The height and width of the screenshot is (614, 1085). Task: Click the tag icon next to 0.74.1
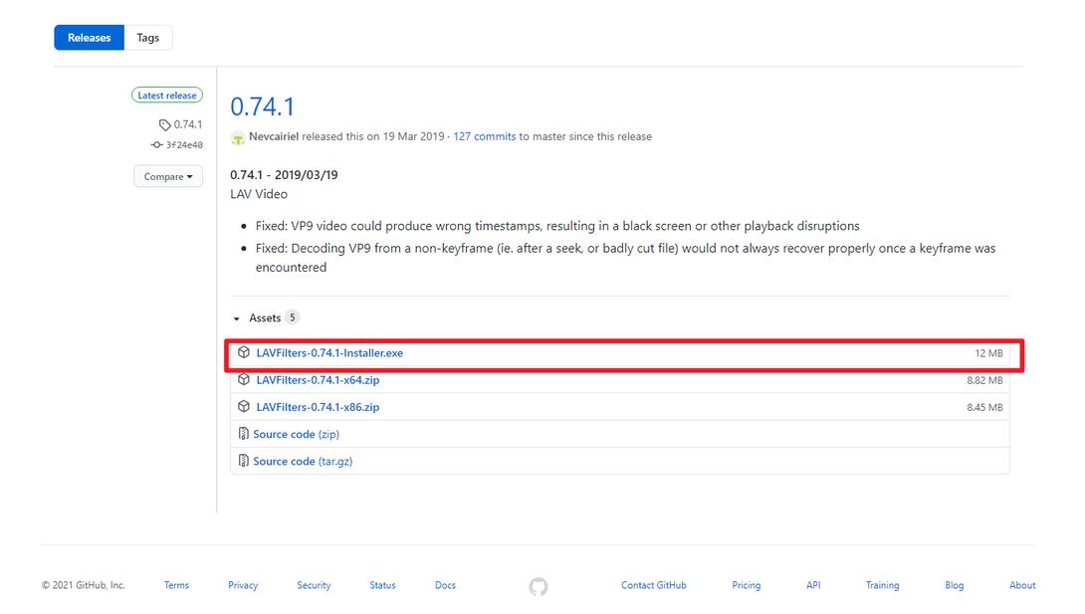pyautogui.click(x=164, y=125)
